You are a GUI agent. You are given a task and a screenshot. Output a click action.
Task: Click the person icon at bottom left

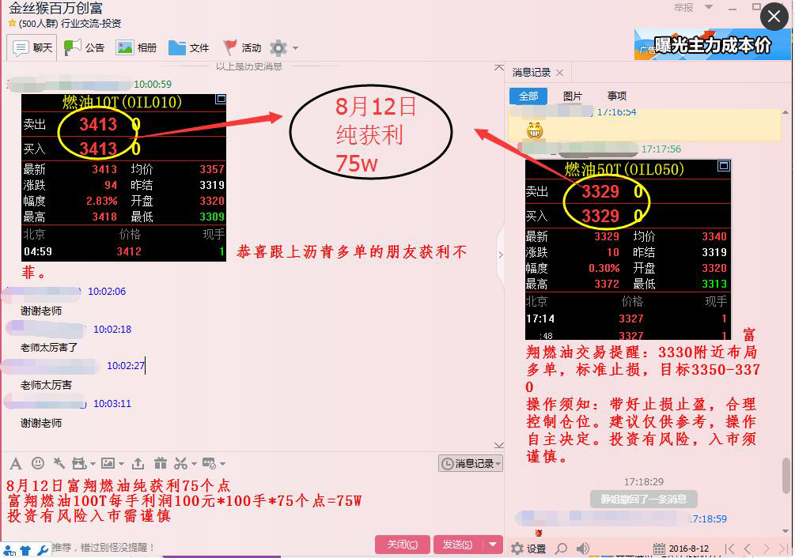(9, 550)
